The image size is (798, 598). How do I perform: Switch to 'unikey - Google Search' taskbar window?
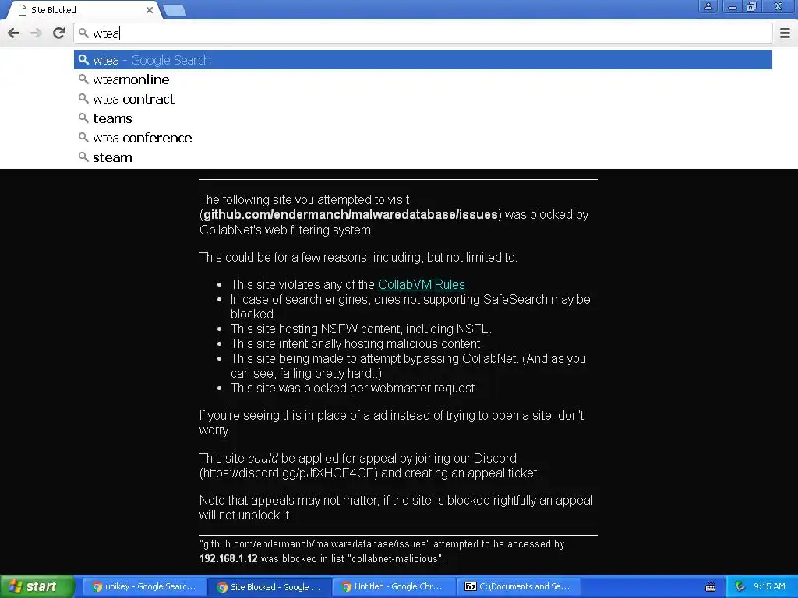pos(143,586)
